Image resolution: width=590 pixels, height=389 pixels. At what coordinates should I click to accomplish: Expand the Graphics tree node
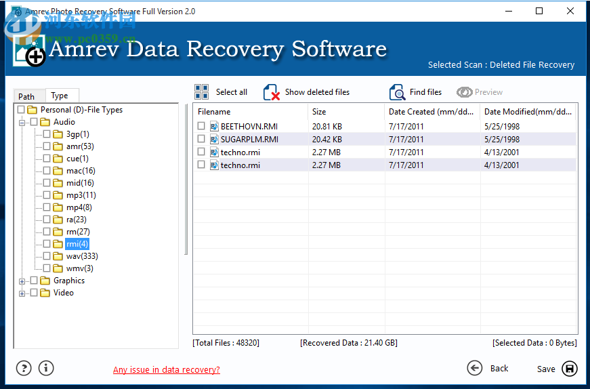22,282
